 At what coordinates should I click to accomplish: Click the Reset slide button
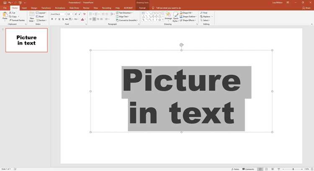coord(40,17)
